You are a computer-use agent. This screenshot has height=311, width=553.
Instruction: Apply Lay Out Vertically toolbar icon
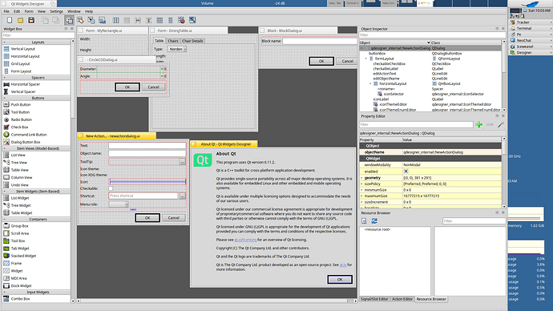127,20
